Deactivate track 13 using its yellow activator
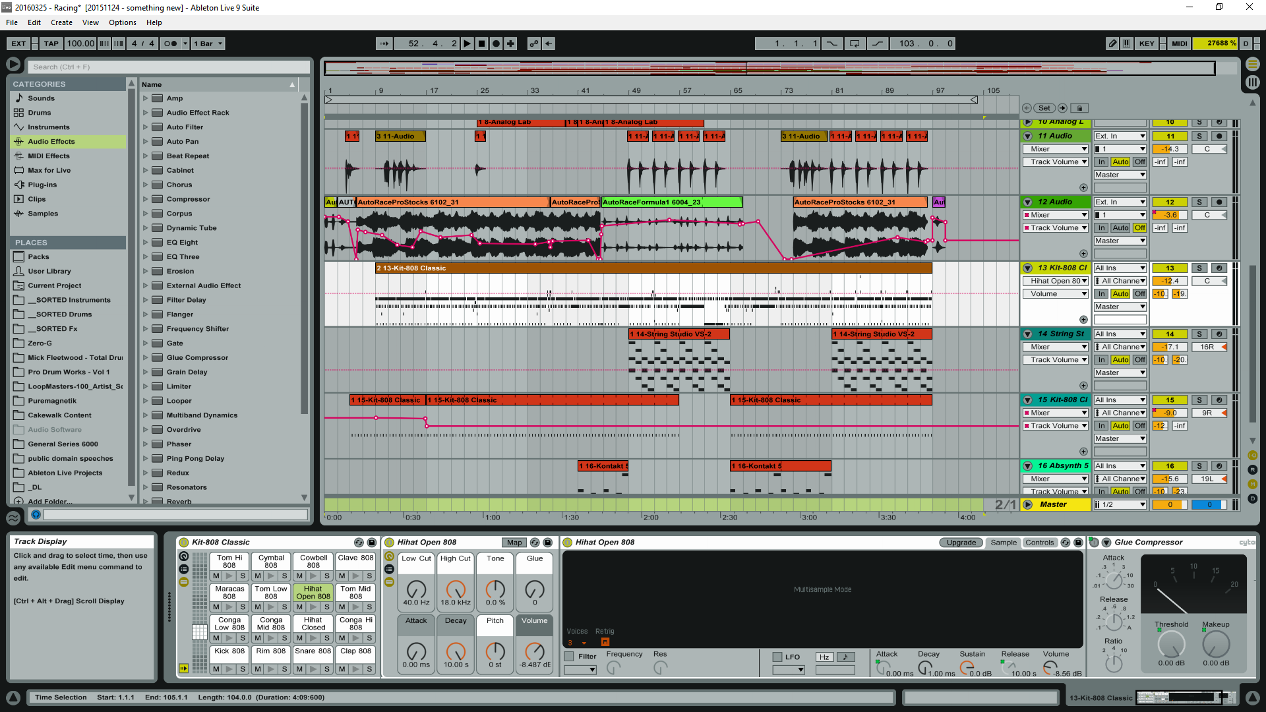The height and width of the screenshot is (712, 1266). coord(1170,268)
